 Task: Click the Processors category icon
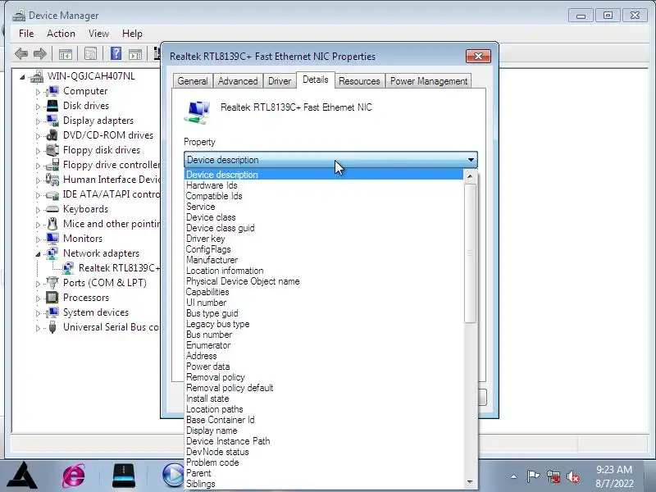pyautogui.click(x=52, y=298)
